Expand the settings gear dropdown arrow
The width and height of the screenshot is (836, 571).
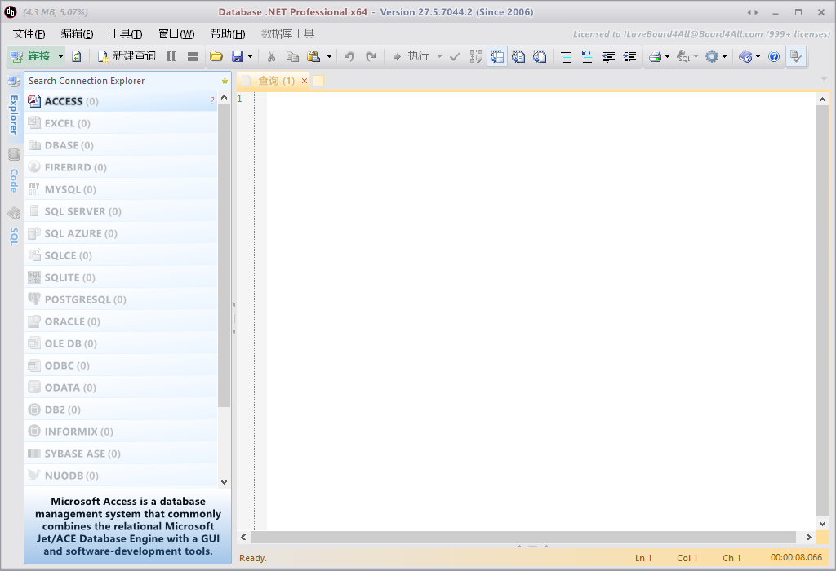(725, 56)
